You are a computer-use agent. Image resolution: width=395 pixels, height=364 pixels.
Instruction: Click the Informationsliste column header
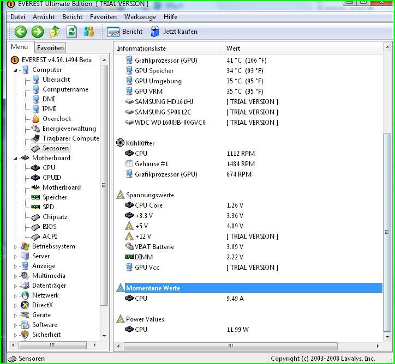point(168,48)
